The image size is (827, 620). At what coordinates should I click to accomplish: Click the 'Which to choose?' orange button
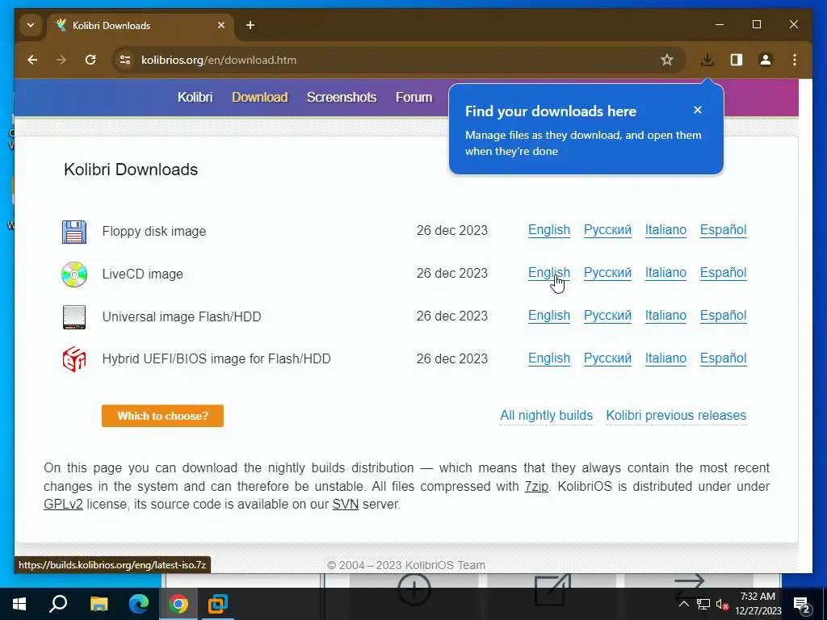(x=162, y=416)
